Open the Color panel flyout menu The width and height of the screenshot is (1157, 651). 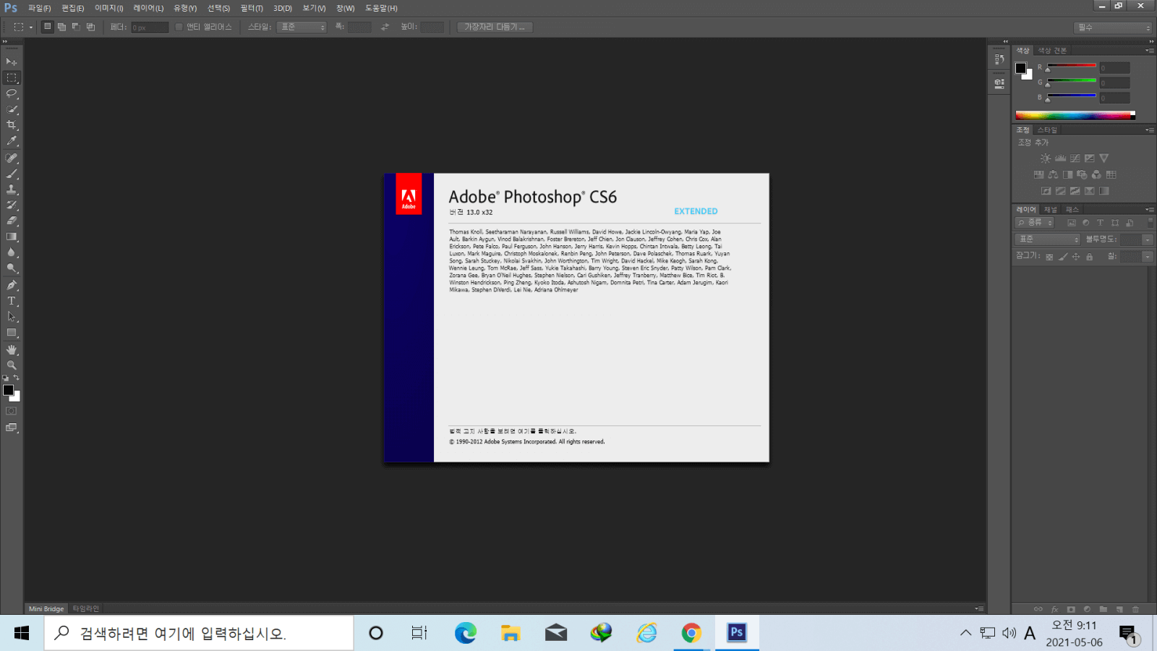1150,51
